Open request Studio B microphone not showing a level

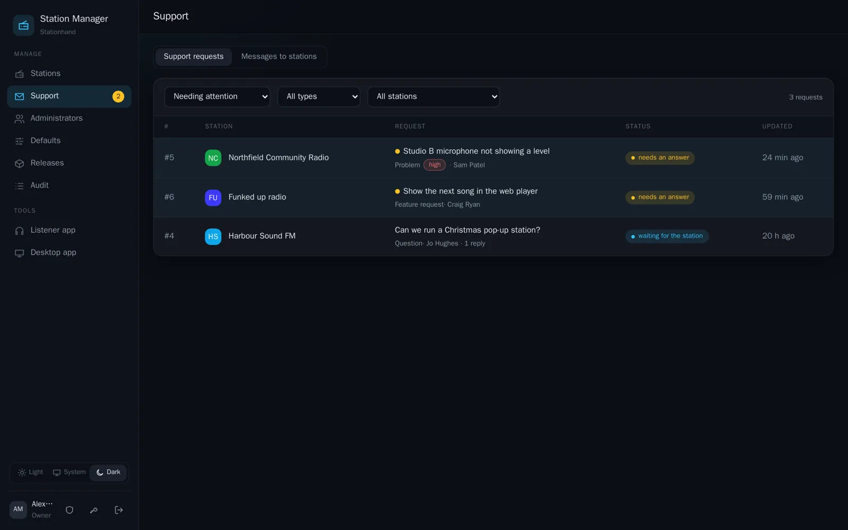point(476,152)
